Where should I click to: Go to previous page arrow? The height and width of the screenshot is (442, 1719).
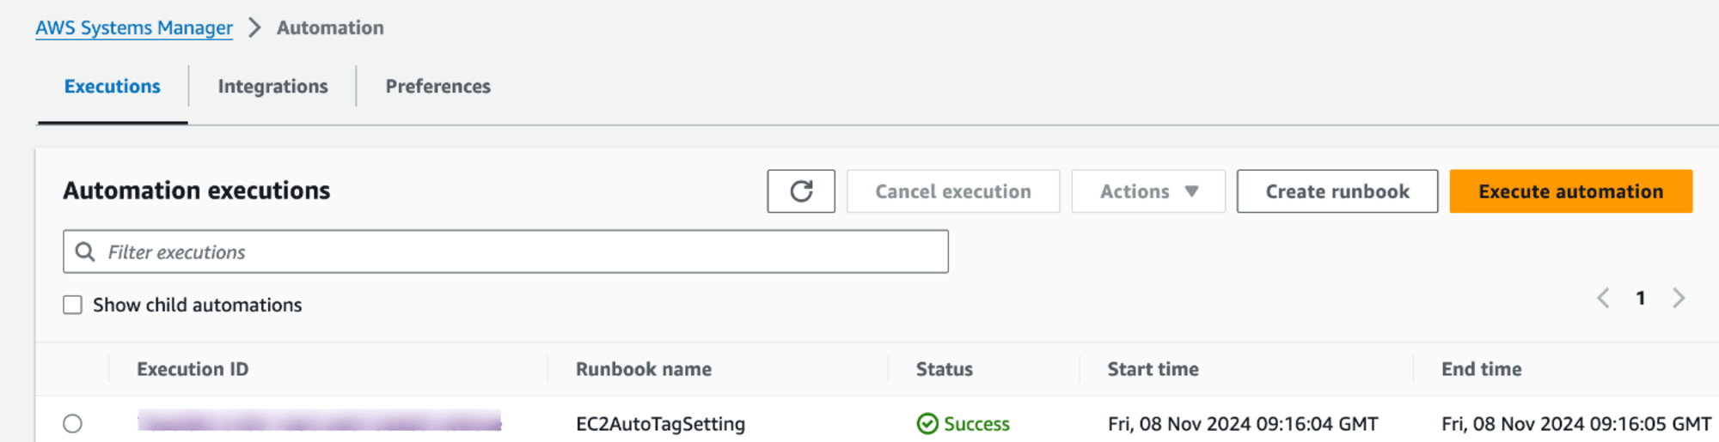point(1603,298)
